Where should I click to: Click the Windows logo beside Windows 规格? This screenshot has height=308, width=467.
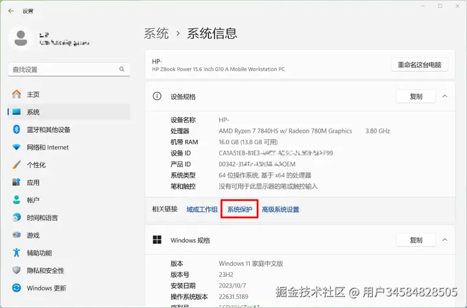click(x=157, y=239)
